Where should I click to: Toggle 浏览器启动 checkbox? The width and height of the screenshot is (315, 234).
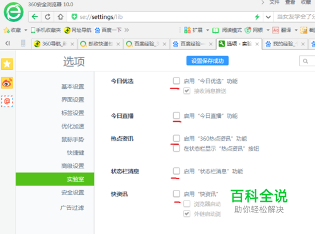click(x=187, y=204)
